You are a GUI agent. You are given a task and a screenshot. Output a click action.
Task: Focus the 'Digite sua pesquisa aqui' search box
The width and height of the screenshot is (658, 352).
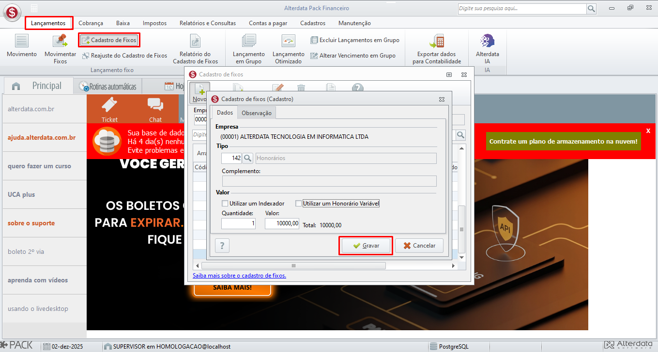point(522,9)
